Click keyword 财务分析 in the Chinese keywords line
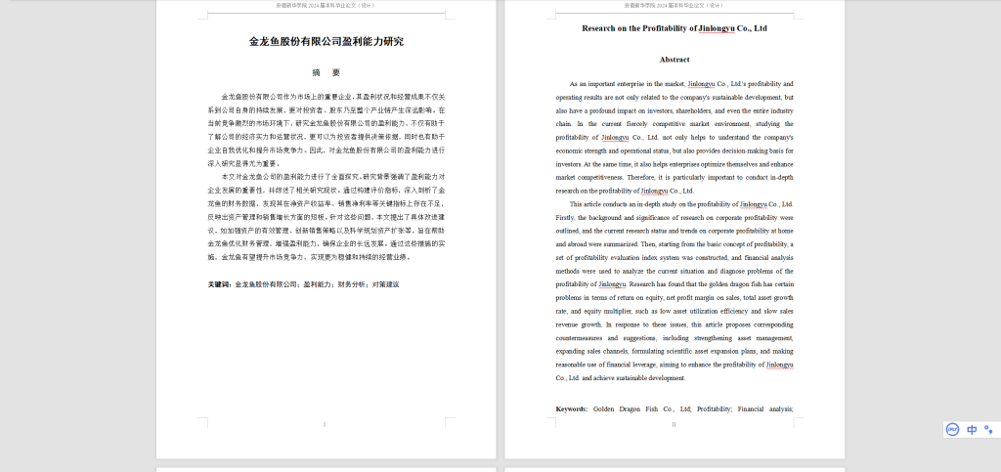 click(x=352, y=284)
